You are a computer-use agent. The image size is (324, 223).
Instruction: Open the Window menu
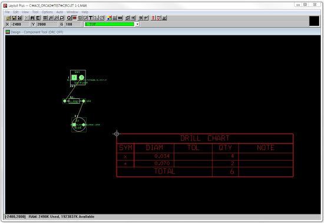(72, 12)
